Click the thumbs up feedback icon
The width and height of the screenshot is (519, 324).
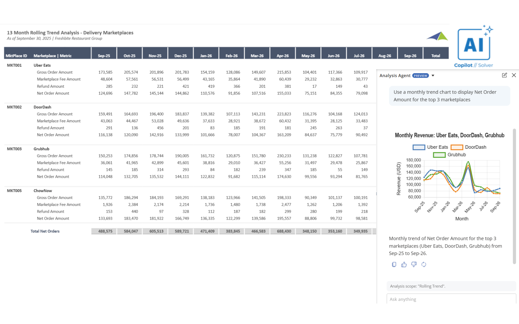pyautogui.click(x=404, y=265)
